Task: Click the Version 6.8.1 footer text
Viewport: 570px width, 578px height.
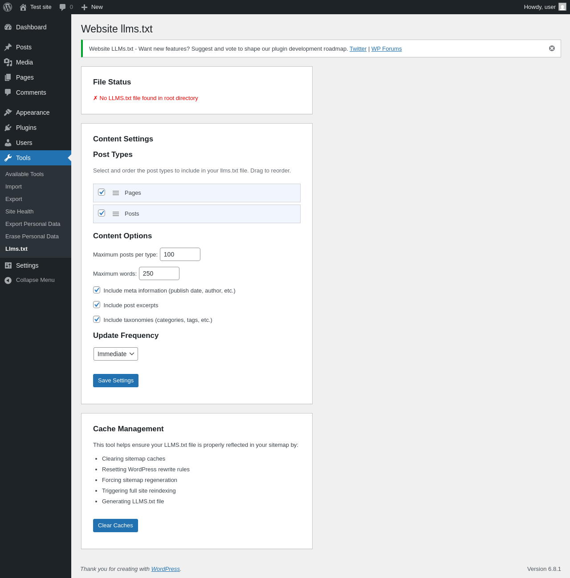Action: coord(544,569)
